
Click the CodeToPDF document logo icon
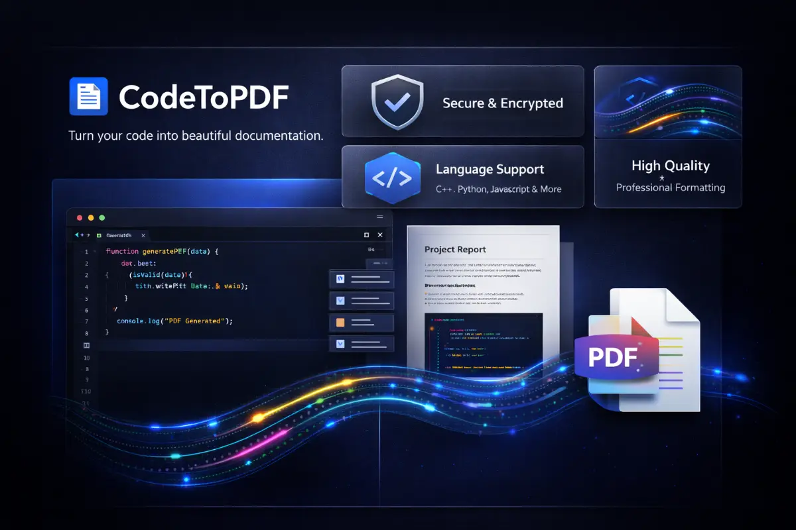pos(88,96)
